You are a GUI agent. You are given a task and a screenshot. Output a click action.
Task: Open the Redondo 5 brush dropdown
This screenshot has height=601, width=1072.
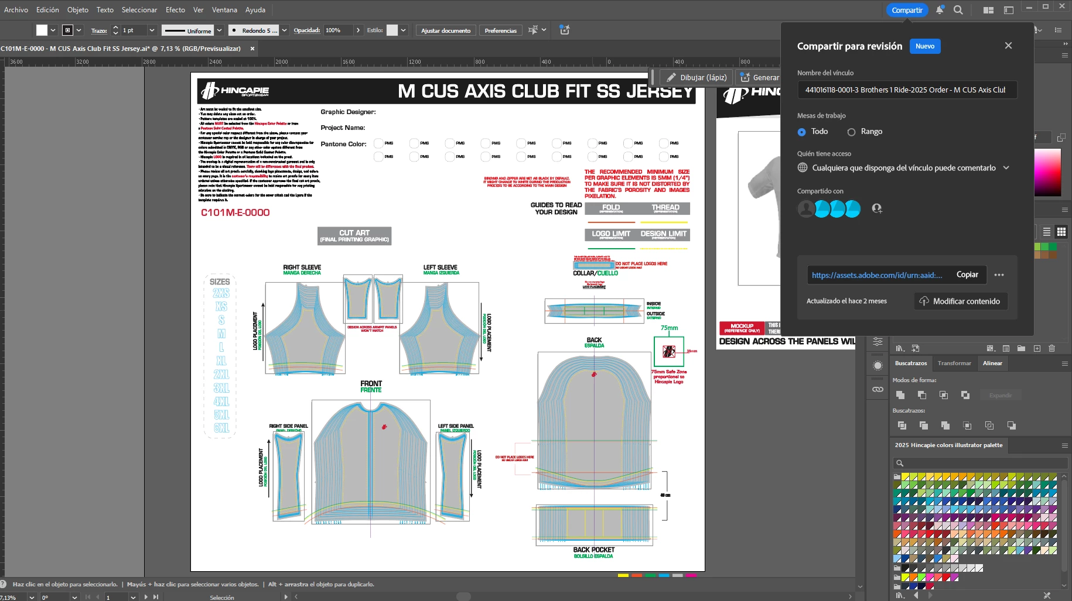[x=284, y=30]
